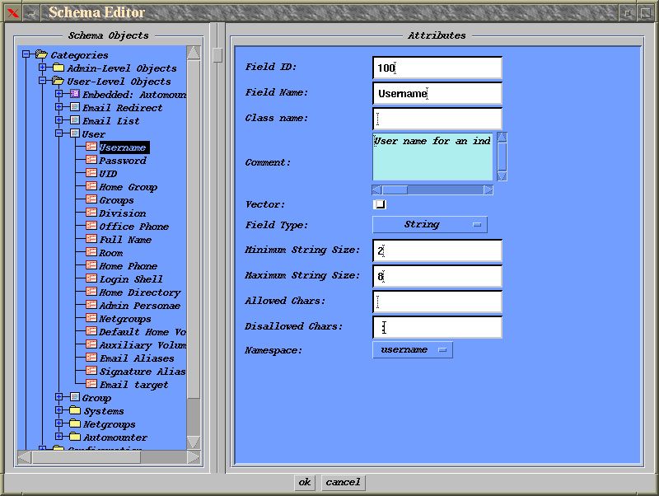This screenshot has width=659, height=496.
Task: Click the Systems folder icon
Action: click(75, 409)
